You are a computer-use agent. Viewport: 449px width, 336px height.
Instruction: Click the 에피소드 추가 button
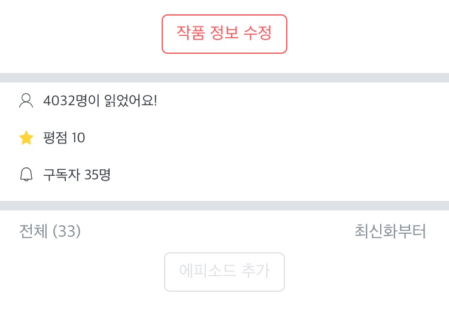coord(224,272)
